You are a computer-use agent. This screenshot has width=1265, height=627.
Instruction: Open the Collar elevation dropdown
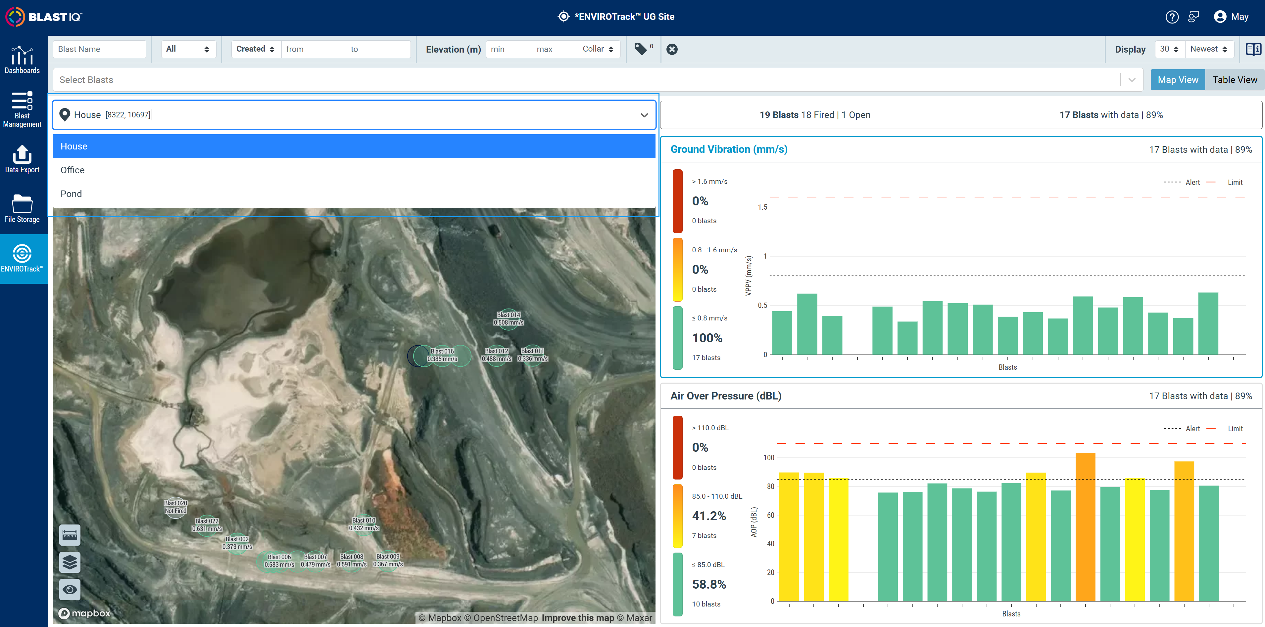tap(598, 49)
